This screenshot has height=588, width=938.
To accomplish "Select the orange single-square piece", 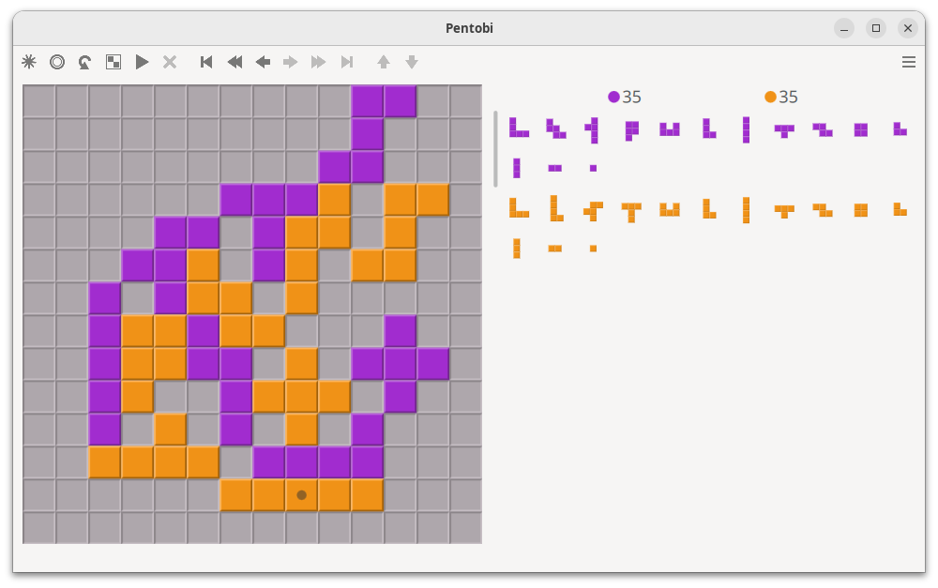I will click(593, 249).
